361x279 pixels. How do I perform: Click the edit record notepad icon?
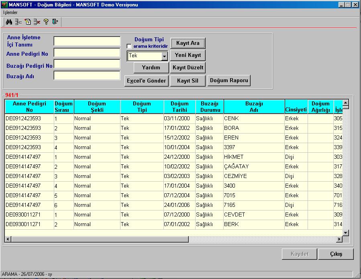(28, 22)
